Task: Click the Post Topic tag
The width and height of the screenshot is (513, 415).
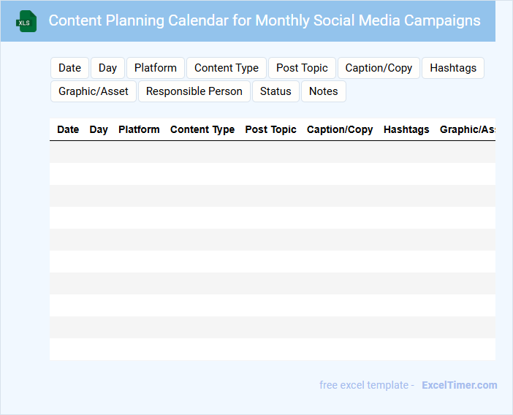Action: (x=302, y=68)
